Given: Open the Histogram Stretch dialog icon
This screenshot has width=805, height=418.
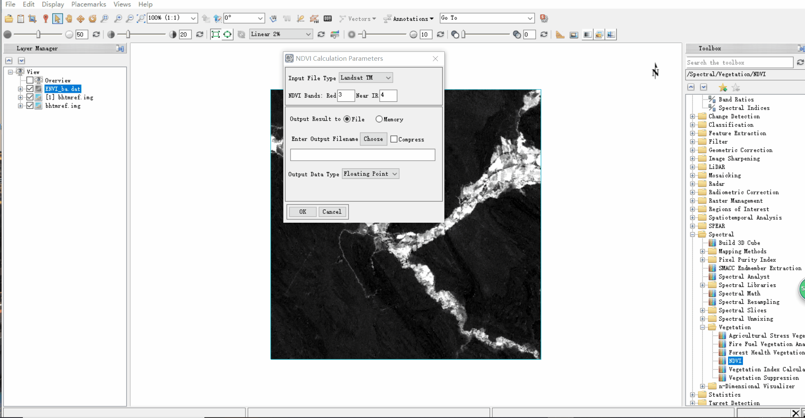Looking at the screenshot, I should point(335,35).
